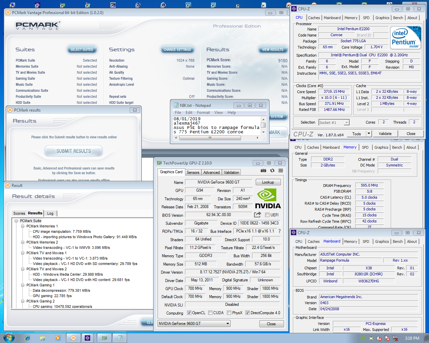
Task: Switch to Notepad taskbar button
Action: point(120,338)
